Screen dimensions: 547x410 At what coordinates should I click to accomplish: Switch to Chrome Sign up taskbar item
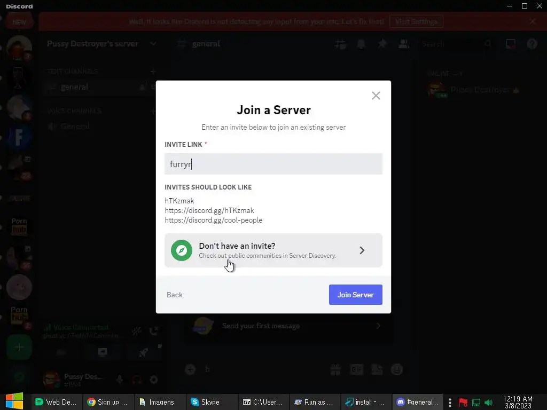pos(107,402)
